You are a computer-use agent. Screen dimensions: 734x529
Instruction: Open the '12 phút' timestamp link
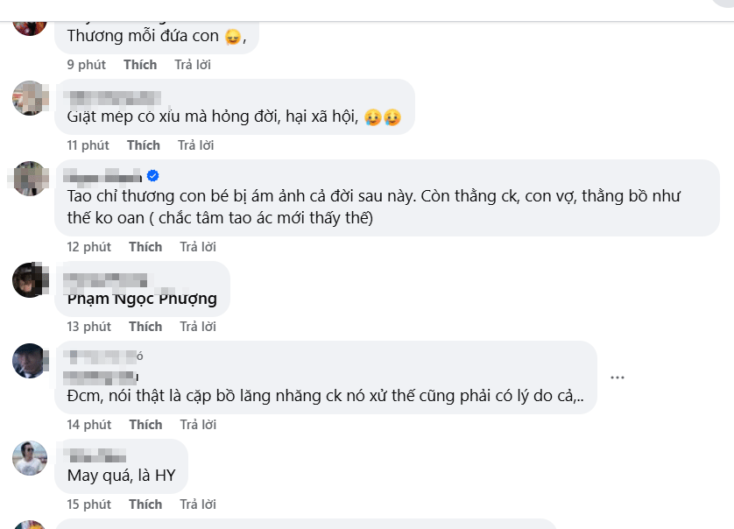point(88,247)
